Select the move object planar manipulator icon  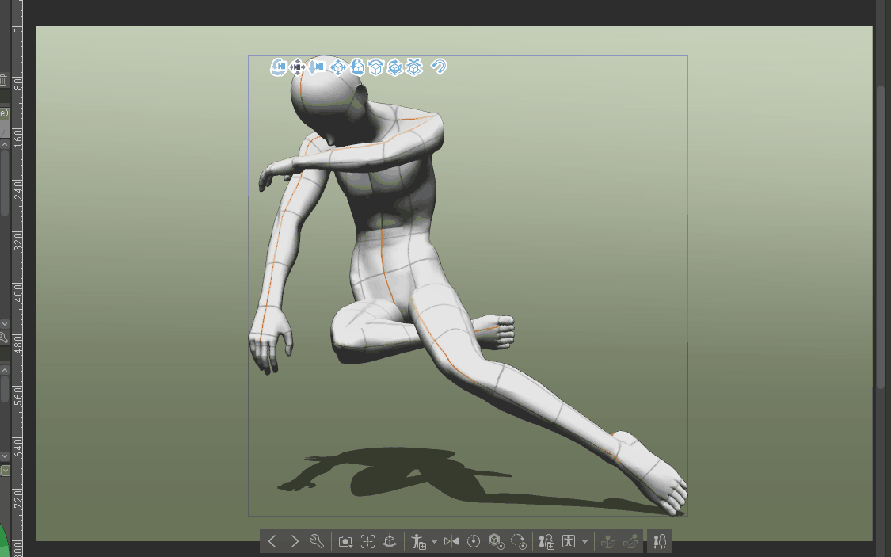coord(338,67)
